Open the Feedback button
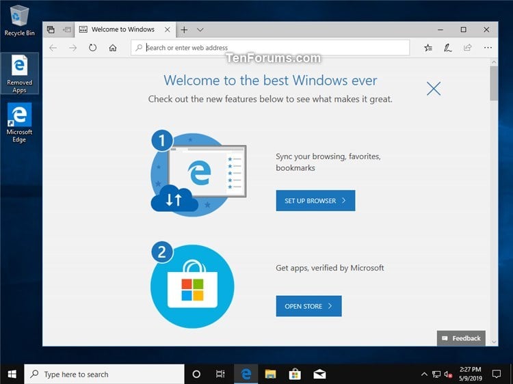This screenshot has height=384, width=513. point(461,338)
